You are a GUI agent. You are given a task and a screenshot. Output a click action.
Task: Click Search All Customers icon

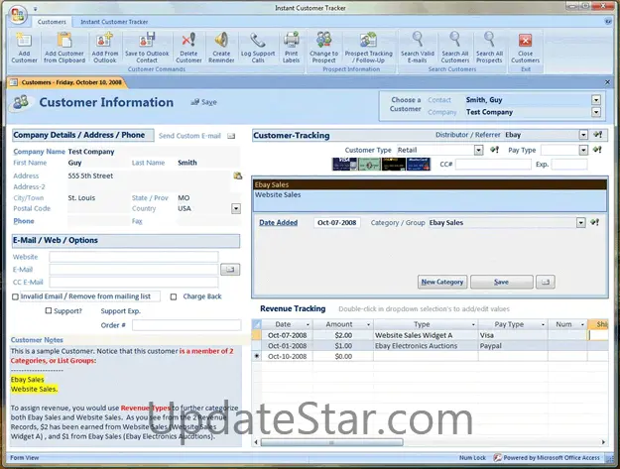click(x=455, y=41)
